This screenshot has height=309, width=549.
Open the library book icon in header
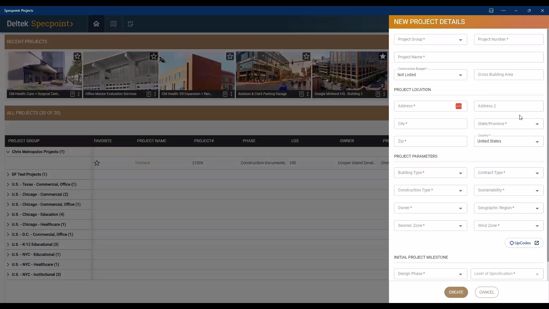click(113, 24)
